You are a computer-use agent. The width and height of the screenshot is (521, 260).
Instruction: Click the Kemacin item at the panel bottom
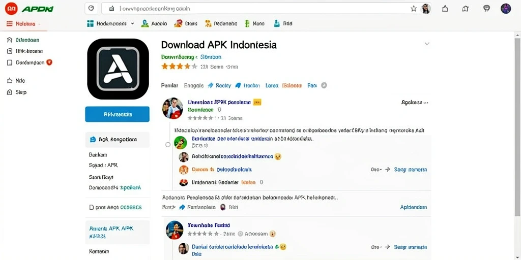click(99, 251)
